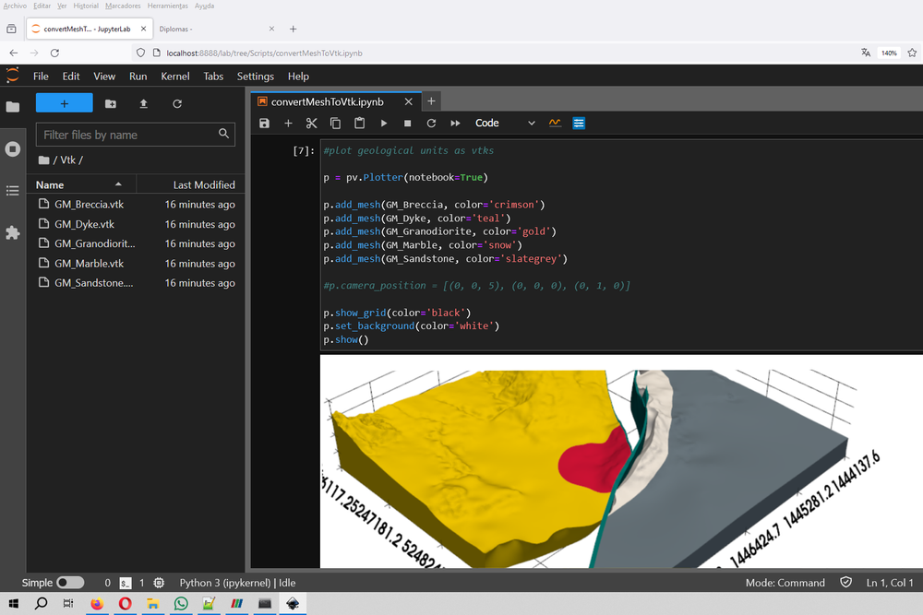Image resolution: width=923 pixels, height=615 pixels.
Task: Select the GM_Breccia.vtk file
Action: [x=136, y=204]
